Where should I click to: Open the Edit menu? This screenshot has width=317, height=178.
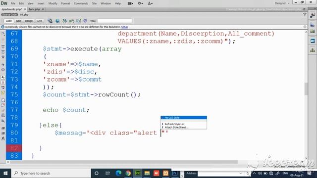point(21,3)
